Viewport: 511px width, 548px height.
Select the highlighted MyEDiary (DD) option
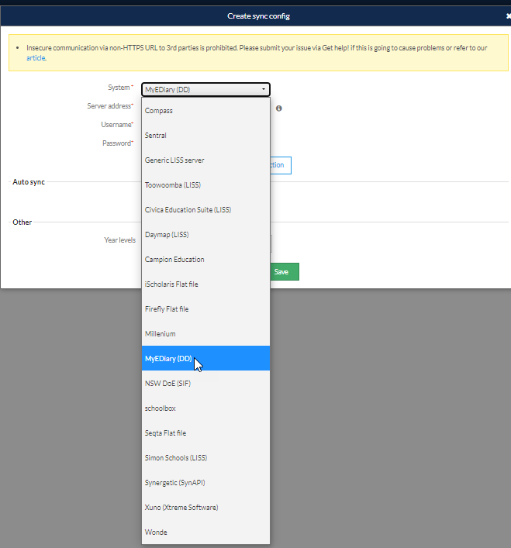205,358
